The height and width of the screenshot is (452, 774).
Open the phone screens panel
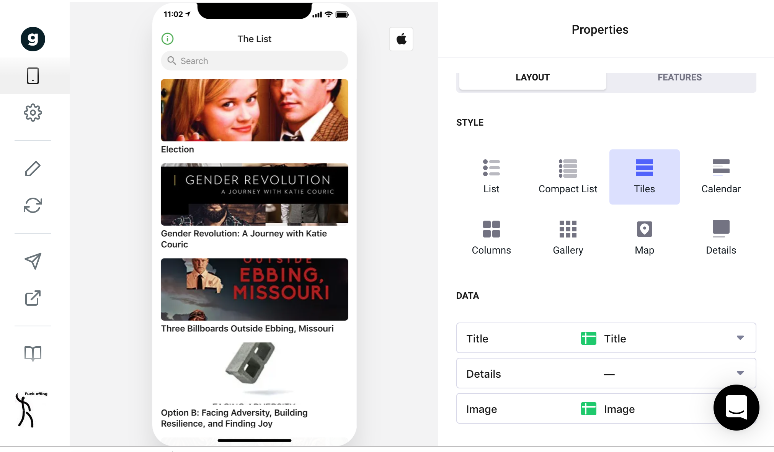point(33,75)
